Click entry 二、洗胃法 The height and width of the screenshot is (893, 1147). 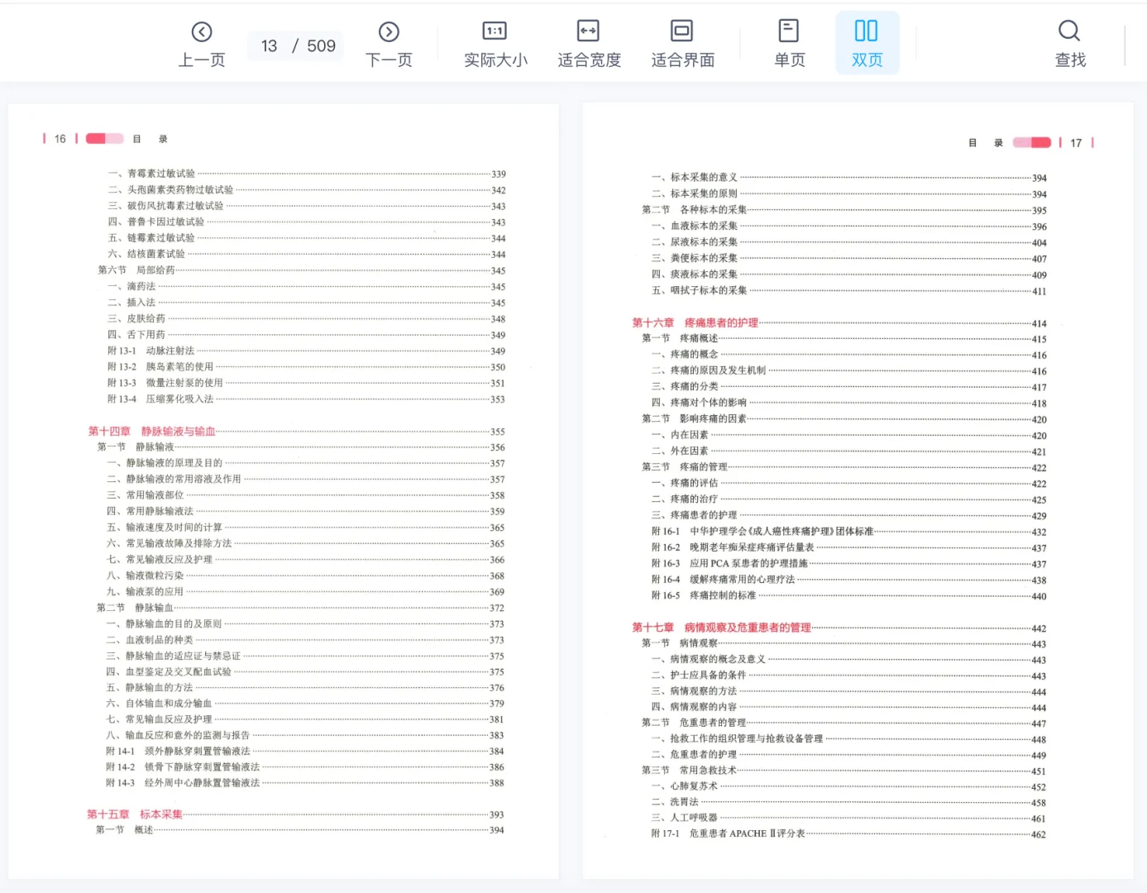click(675, 802)
